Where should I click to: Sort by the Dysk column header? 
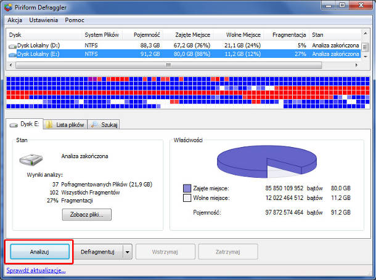[x=44, y=34]
